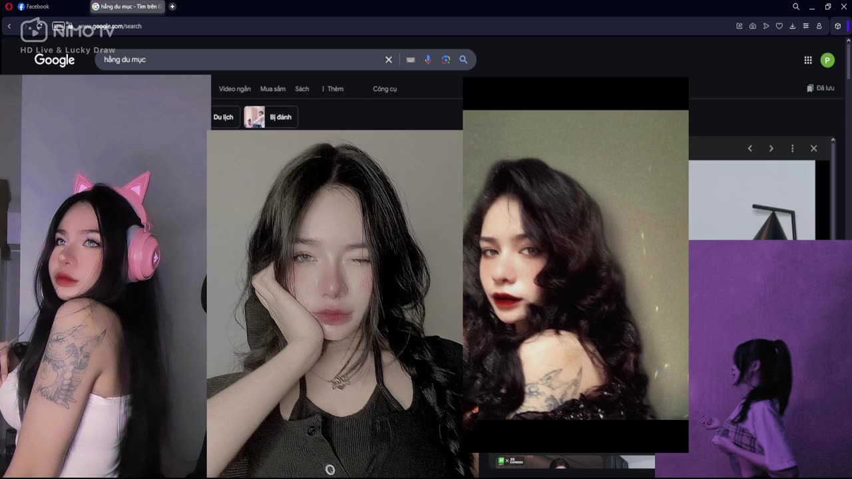This screenshot has height=479, width=852.
Task: Go to the Google logo homepage
Action: tap(55, 60)
